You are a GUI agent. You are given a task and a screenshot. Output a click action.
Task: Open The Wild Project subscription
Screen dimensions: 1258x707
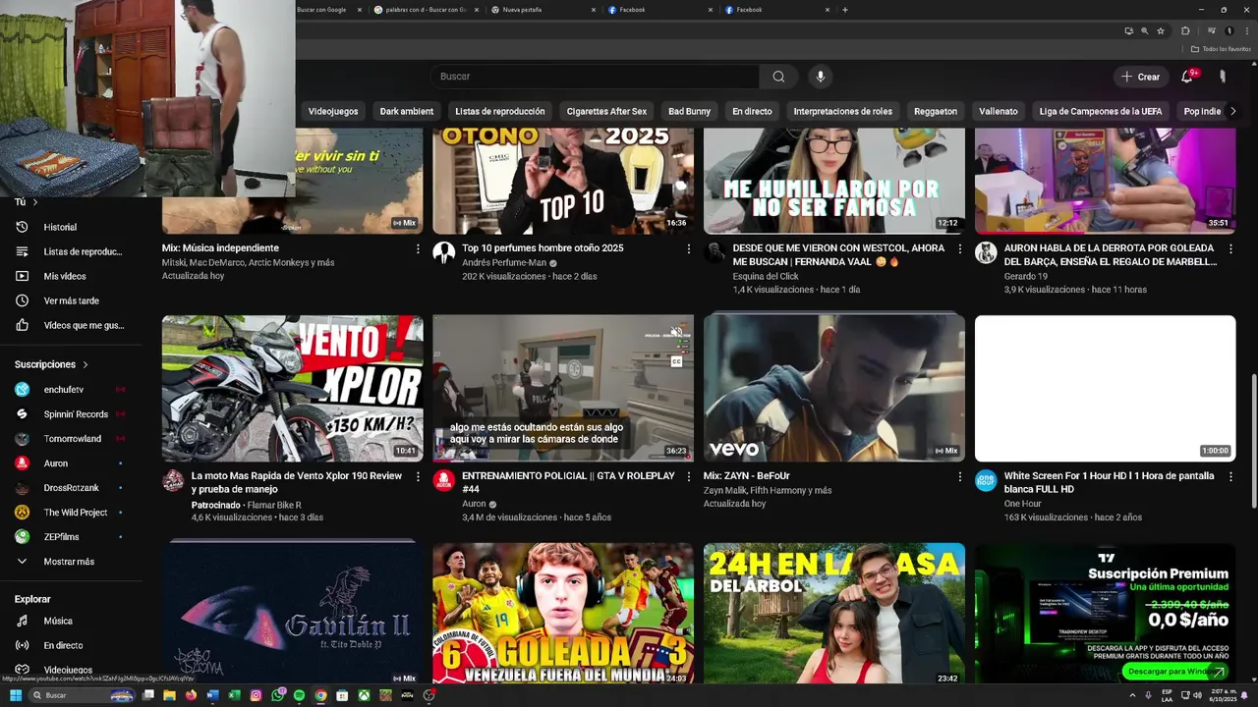71,513
